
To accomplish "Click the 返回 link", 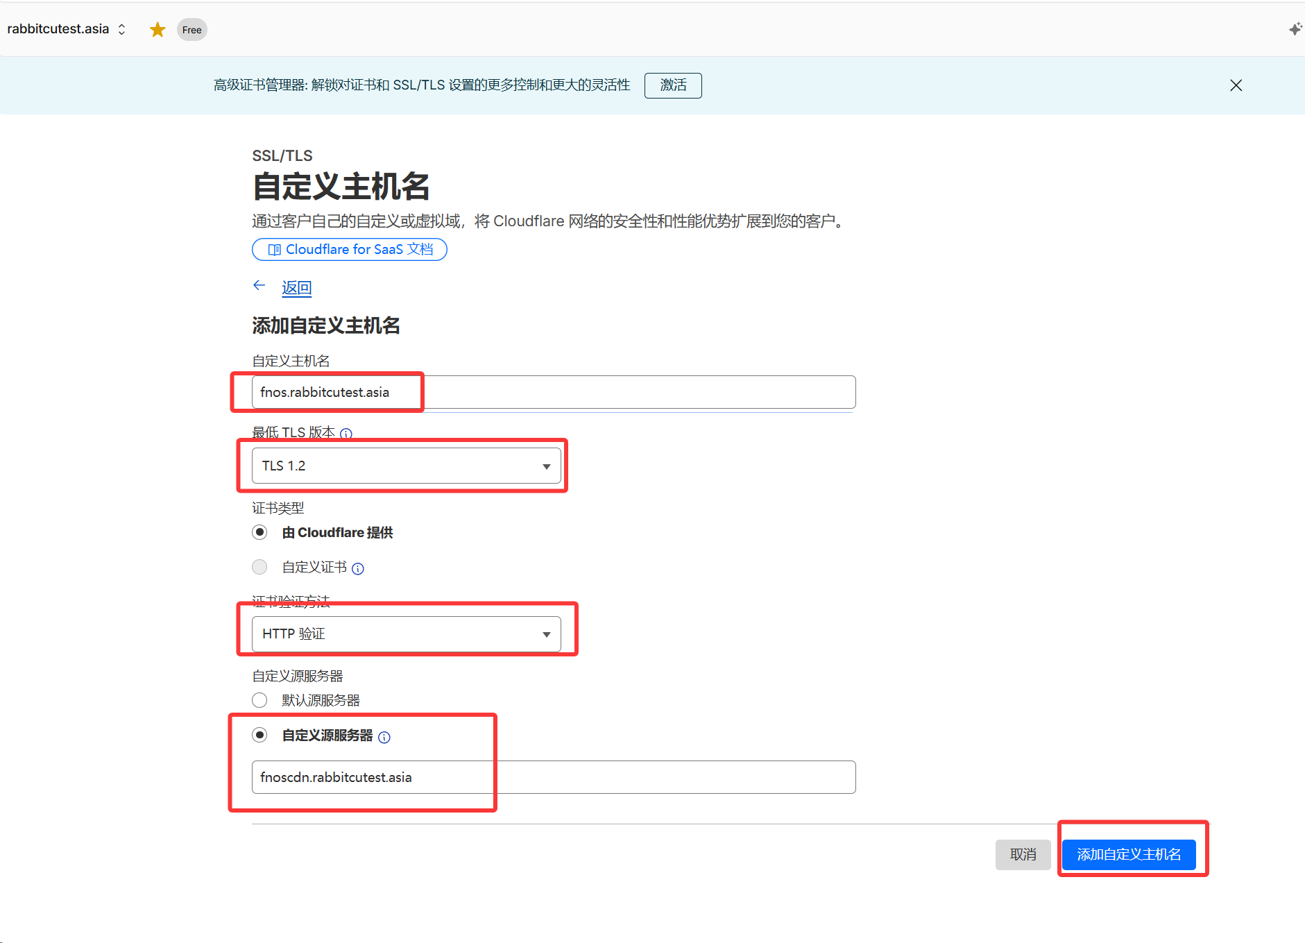I will click(296, 288).
